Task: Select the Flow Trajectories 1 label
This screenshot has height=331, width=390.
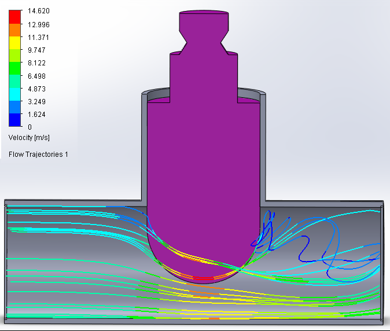Action: [x=38, y=155]
